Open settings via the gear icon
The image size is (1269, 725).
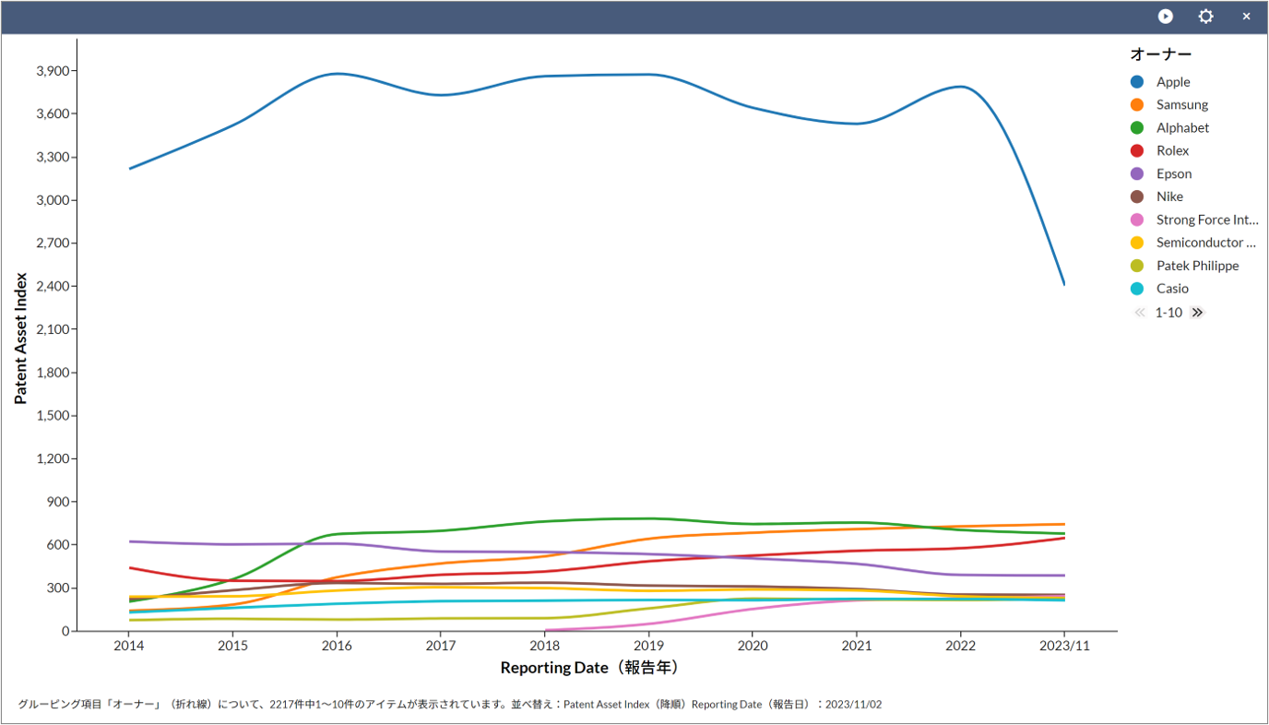[x=1205, y=17]
